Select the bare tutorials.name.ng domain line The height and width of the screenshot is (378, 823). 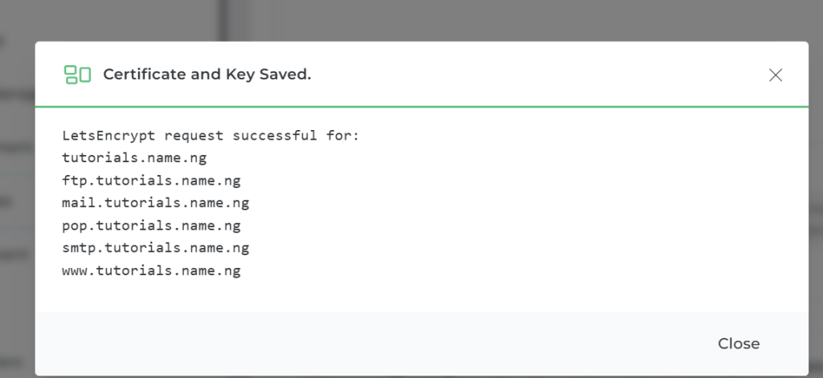(x=134, y=158)
